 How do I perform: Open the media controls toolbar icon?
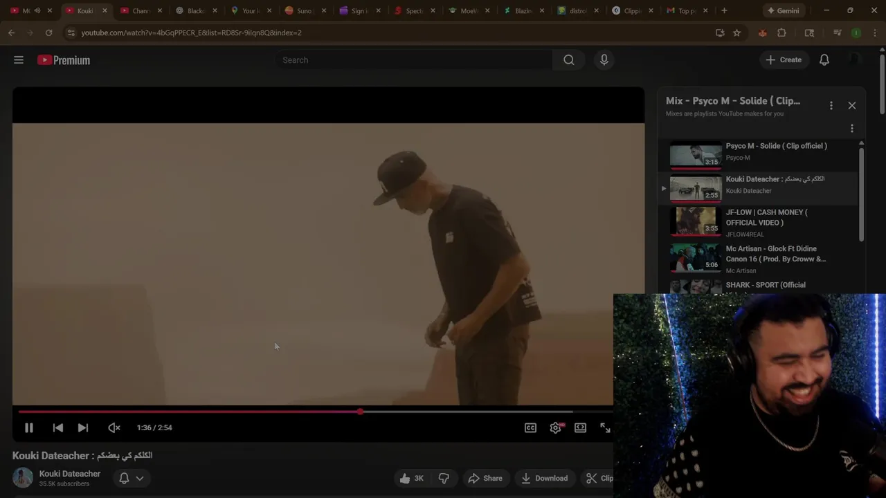838,33
